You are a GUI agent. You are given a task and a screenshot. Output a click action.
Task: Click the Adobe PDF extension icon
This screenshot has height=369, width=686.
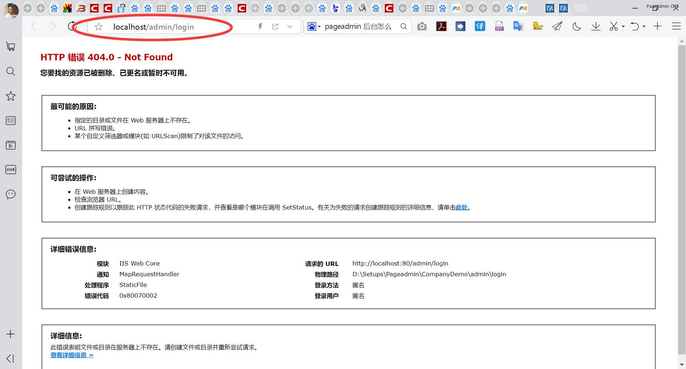coord(441,26)
